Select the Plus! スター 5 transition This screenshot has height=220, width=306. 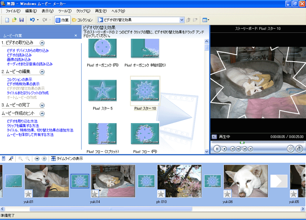tap(103, 90)
